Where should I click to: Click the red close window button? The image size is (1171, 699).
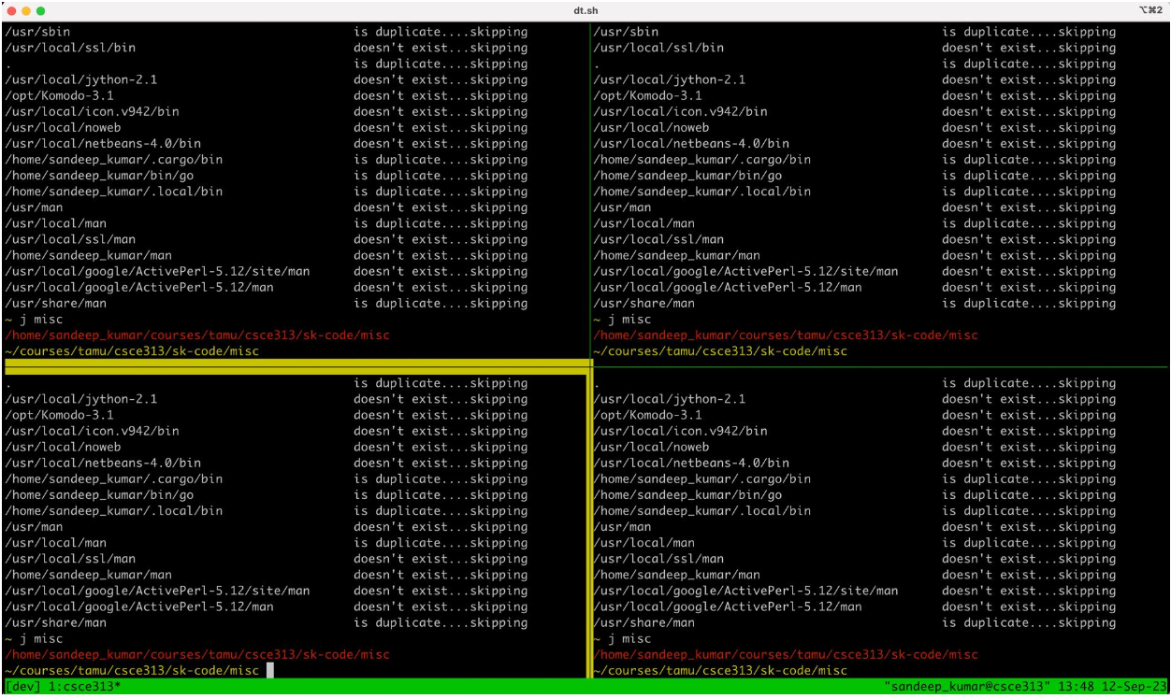pos(12,10)
